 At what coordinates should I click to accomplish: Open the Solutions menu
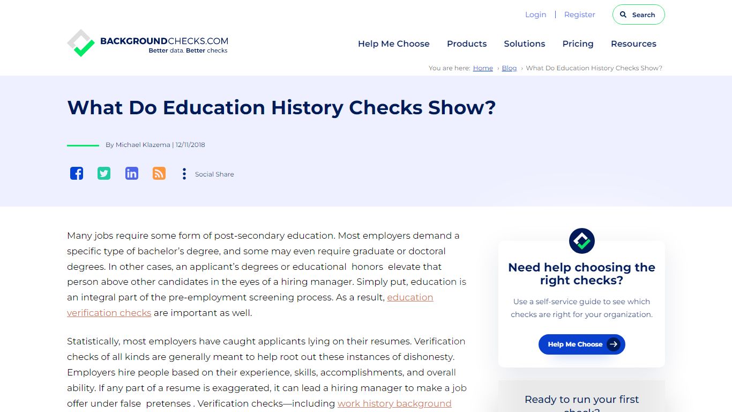click(525, 44)
